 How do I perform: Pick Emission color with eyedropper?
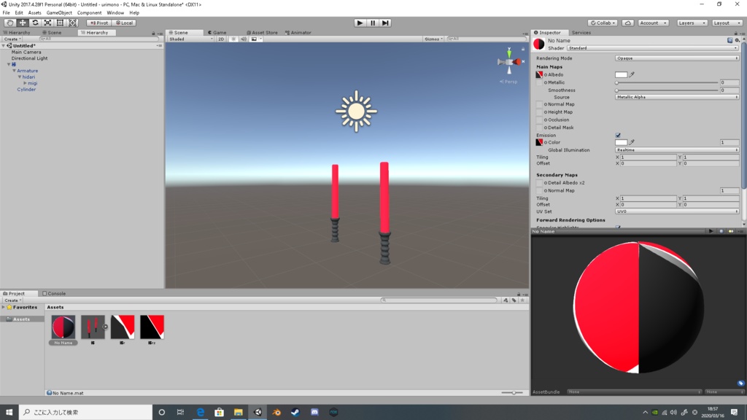click(x=632, y=142)
